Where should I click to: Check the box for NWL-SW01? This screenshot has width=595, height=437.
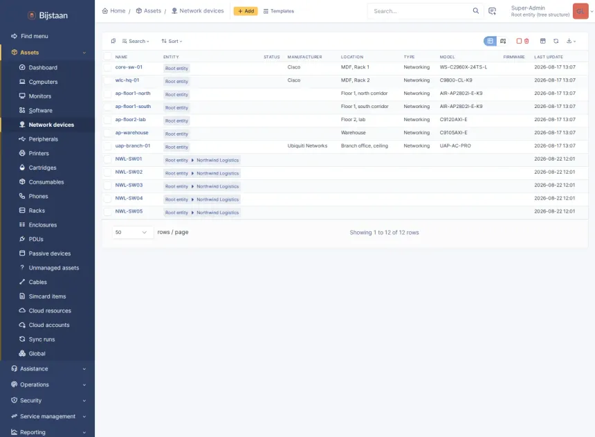pyautogui.click(x=108, y=159)
